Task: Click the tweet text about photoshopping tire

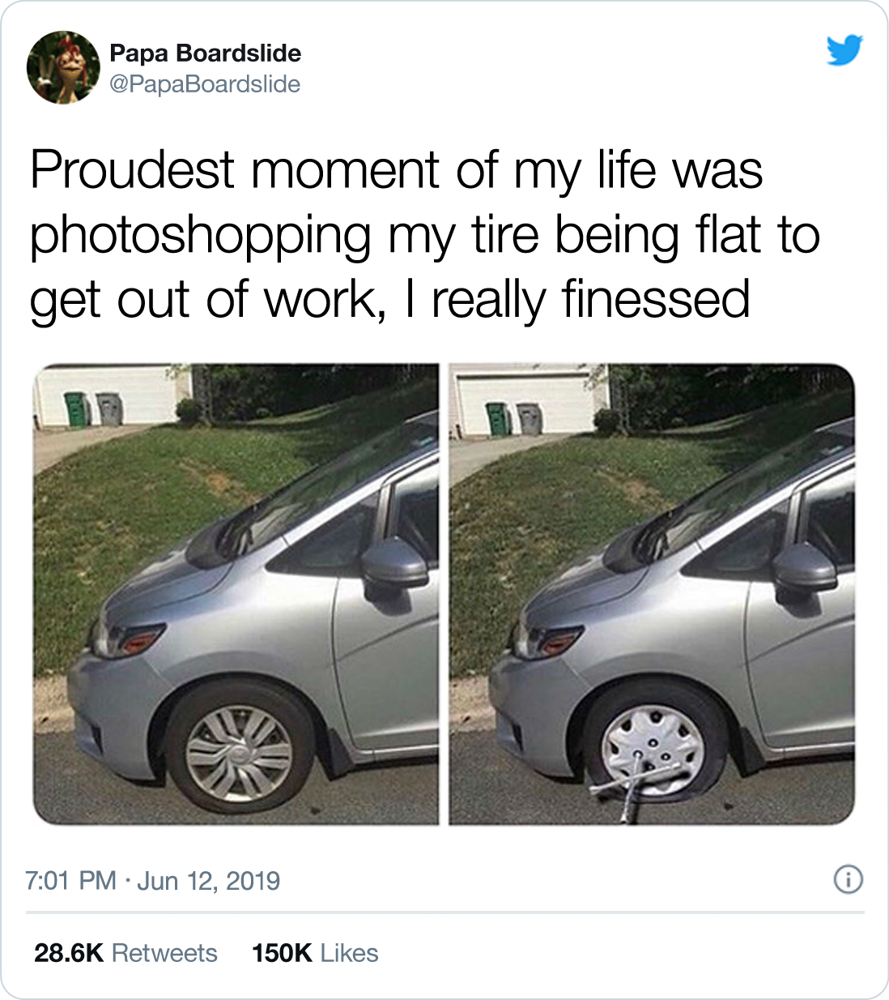Action: coord(425,237)
